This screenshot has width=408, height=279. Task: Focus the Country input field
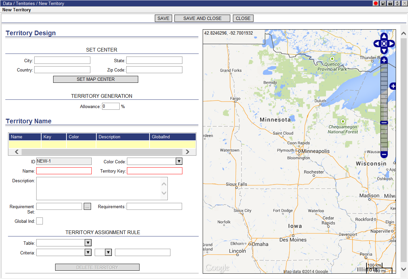(62, 70)
